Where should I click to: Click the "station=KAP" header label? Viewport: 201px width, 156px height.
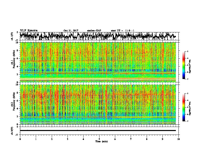pos(94,31)
